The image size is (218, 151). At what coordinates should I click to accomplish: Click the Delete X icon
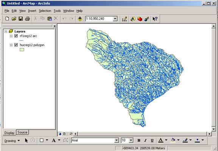pyautogui.click(x=56, y=18)
